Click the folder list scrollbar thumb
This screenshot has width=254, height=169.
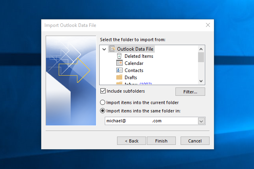[201, 57]
